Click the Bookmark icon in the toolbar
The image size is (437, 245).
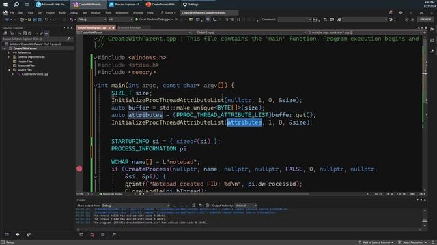(238, 20)
